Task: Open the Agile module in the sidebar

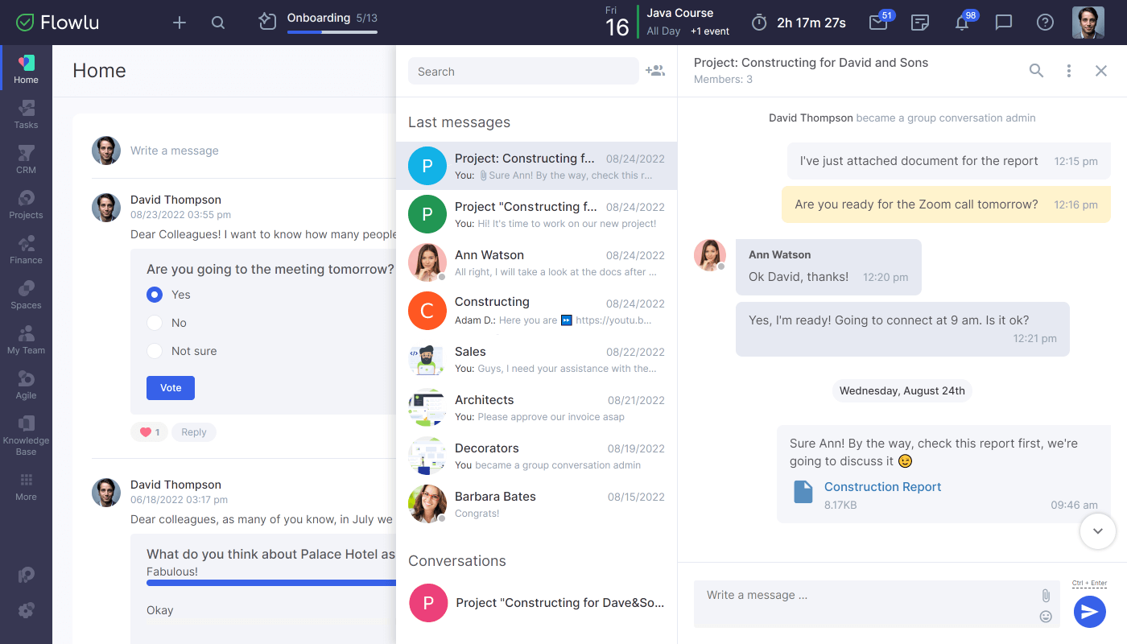Action: 26,383
